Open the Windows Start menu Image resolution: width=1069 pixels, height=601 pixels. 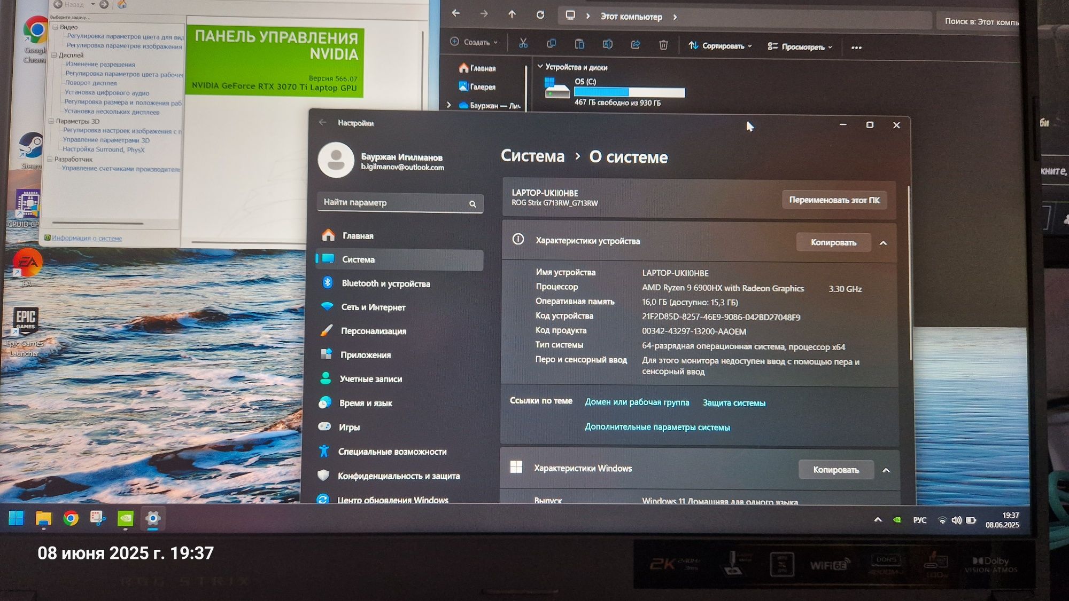16,518
